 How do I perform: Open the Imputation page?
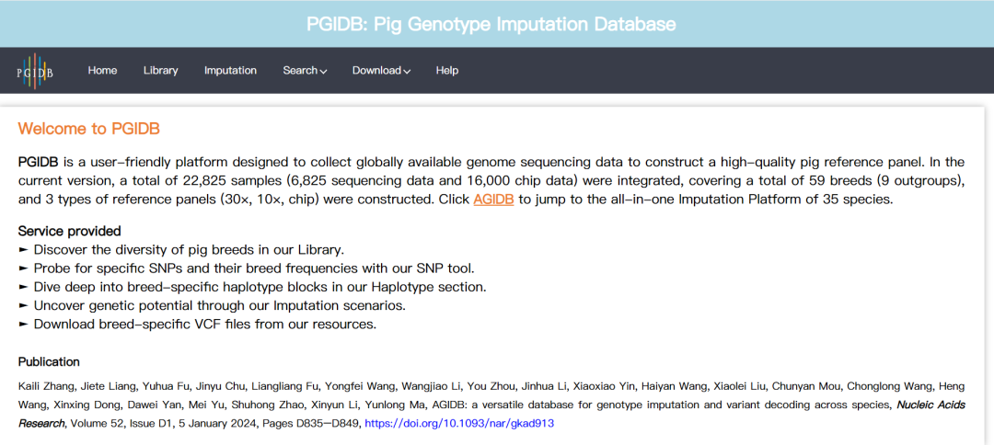coord(230,71)
